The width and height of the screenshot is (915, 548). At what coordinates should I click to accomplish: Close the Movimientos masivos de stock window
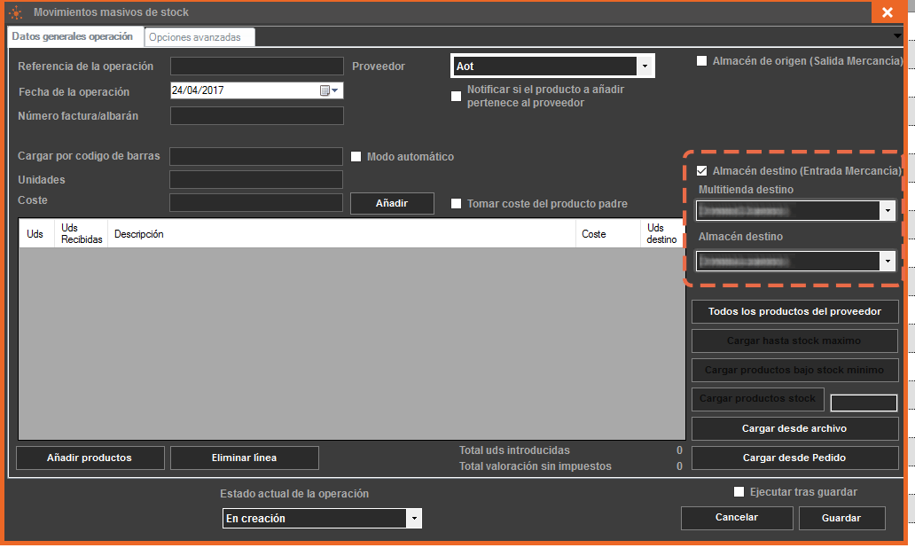coord(887,12)
